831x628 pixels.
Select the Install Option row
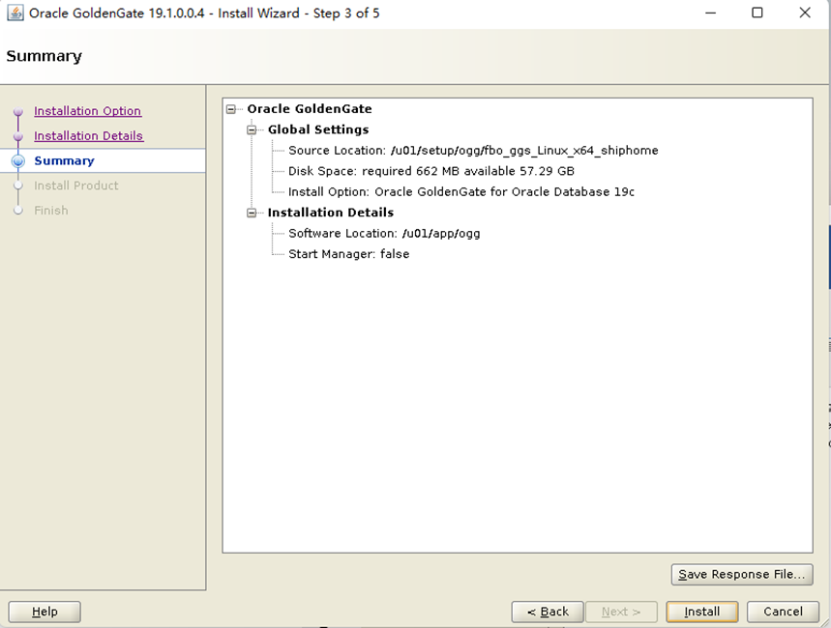[461, 191]
